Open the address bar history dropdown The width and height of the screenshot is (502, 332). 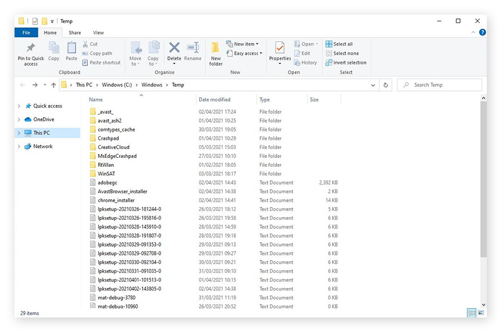point(373,85)
